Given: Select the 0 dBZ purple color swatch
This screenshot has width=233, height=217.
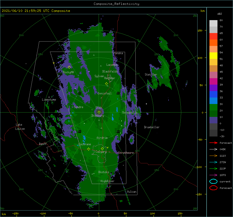Looking at the screenshot, I should tap(213, 120).
